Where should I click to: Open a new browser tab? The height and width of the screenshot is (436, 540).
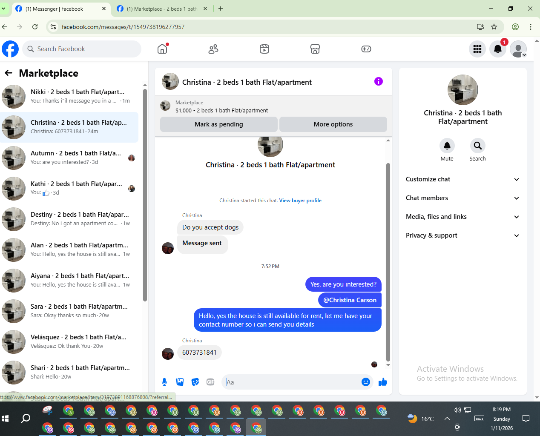(x=221, y=9)
